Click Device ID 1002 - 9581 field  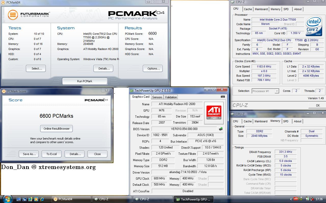160,135
